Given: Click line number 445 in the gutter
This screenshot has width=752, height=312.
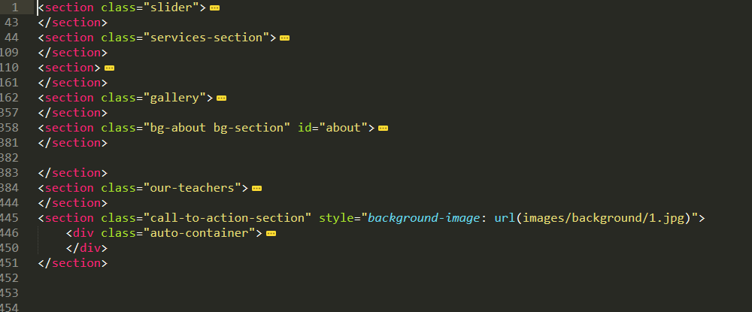Looking at the screenshot, I should click(10, 218).
